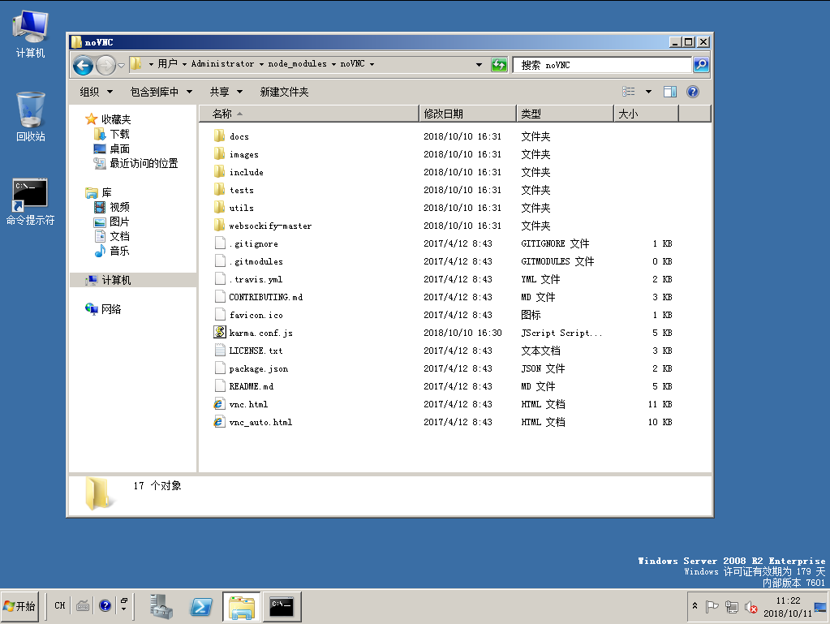830x624 pixels.
Task: Open Computer desktop icon
Action: [30, 34]
